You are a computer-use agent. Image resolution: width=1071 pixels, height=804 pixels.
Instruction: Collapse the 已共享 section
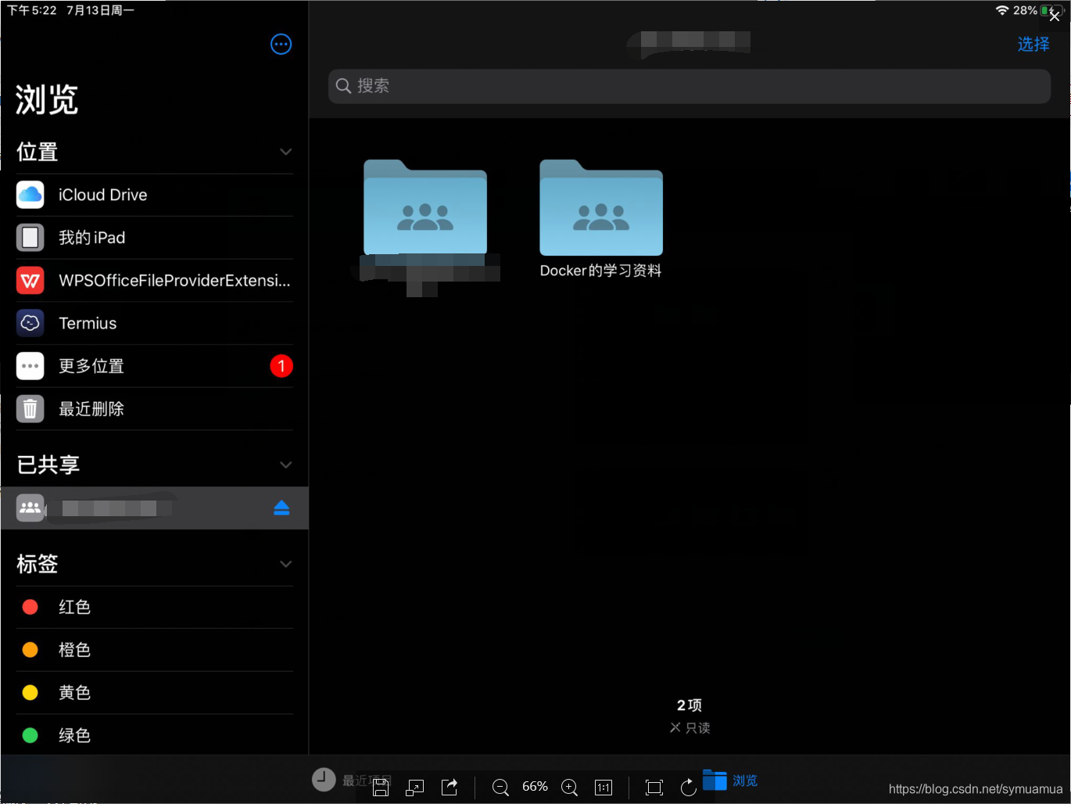tap(286, 465)
